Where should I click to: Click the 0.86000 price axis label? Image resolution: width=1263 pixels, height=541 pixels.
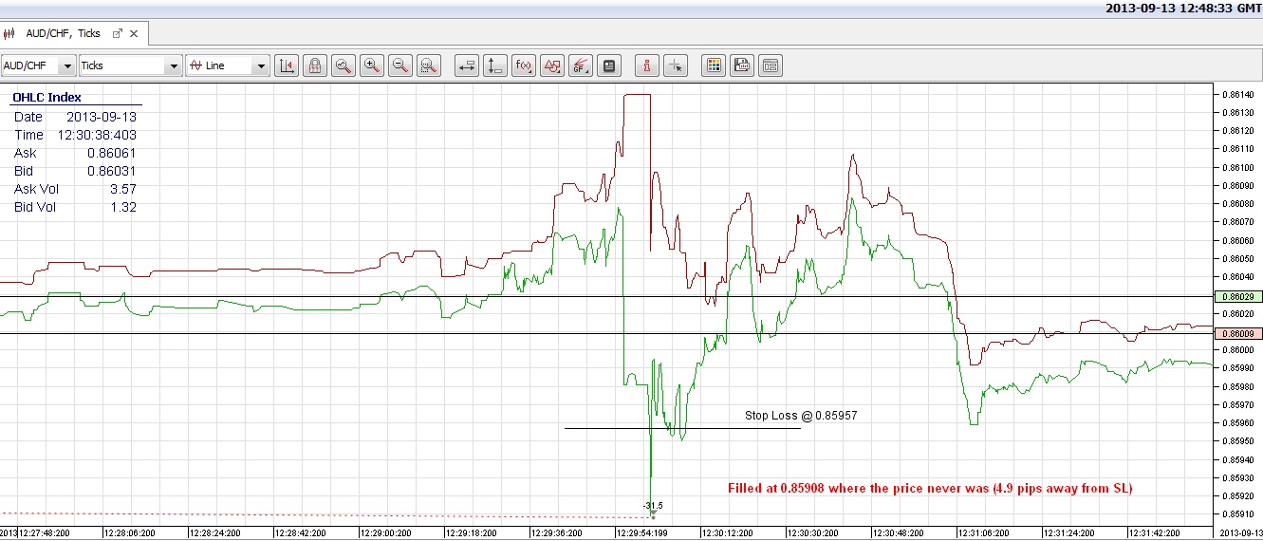[1239, 349]
